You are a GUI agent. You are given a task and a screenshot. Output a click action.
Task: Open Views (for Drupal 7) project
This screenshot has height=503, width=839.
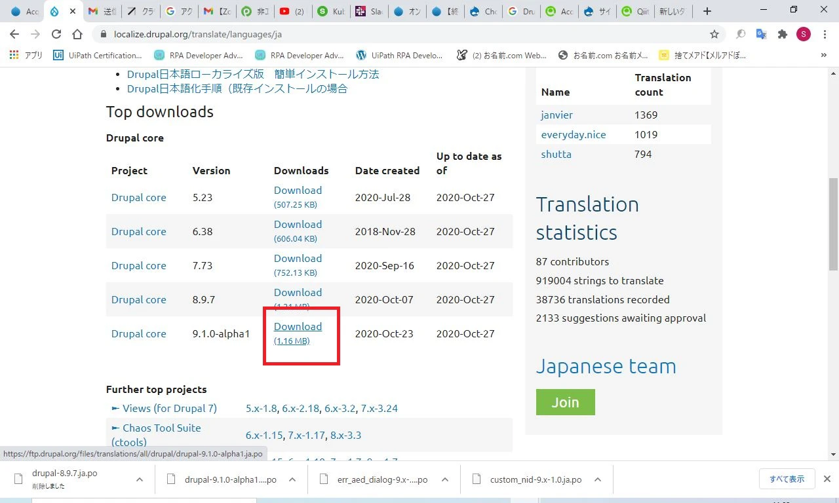(x=169, y=408)
